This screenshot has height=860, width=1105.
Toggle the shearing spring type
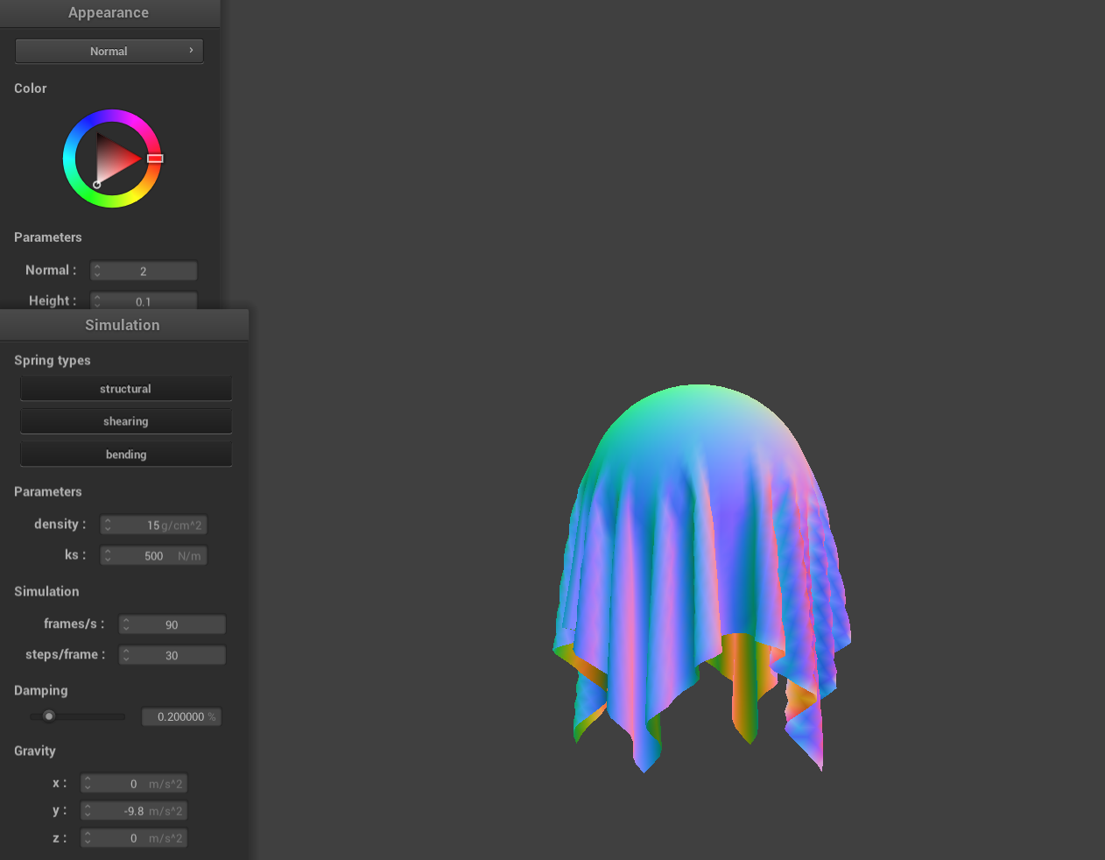tap(125, 421)
